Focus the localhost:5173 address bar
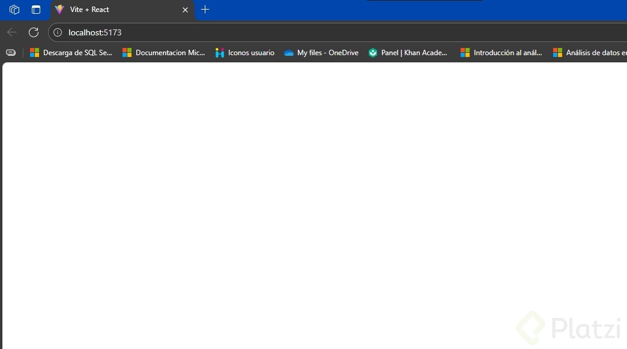Image resolution: width=627 pixels, height=349 pixels. 338,32
